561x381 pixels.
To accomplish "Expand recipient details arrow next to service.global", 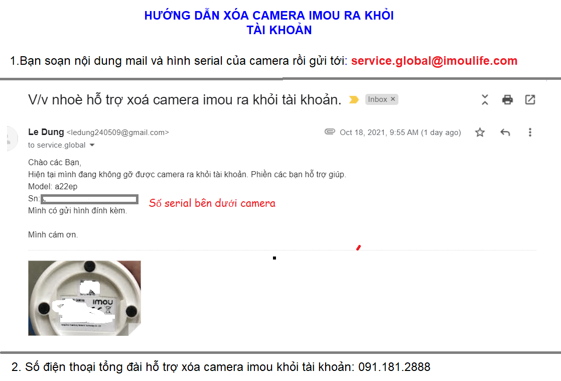I will [x=92, y=145].
